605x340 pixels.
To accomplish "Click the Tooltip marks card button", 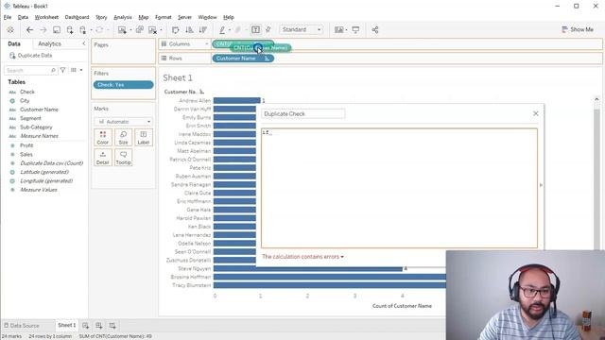I will (x=123, y=158).
